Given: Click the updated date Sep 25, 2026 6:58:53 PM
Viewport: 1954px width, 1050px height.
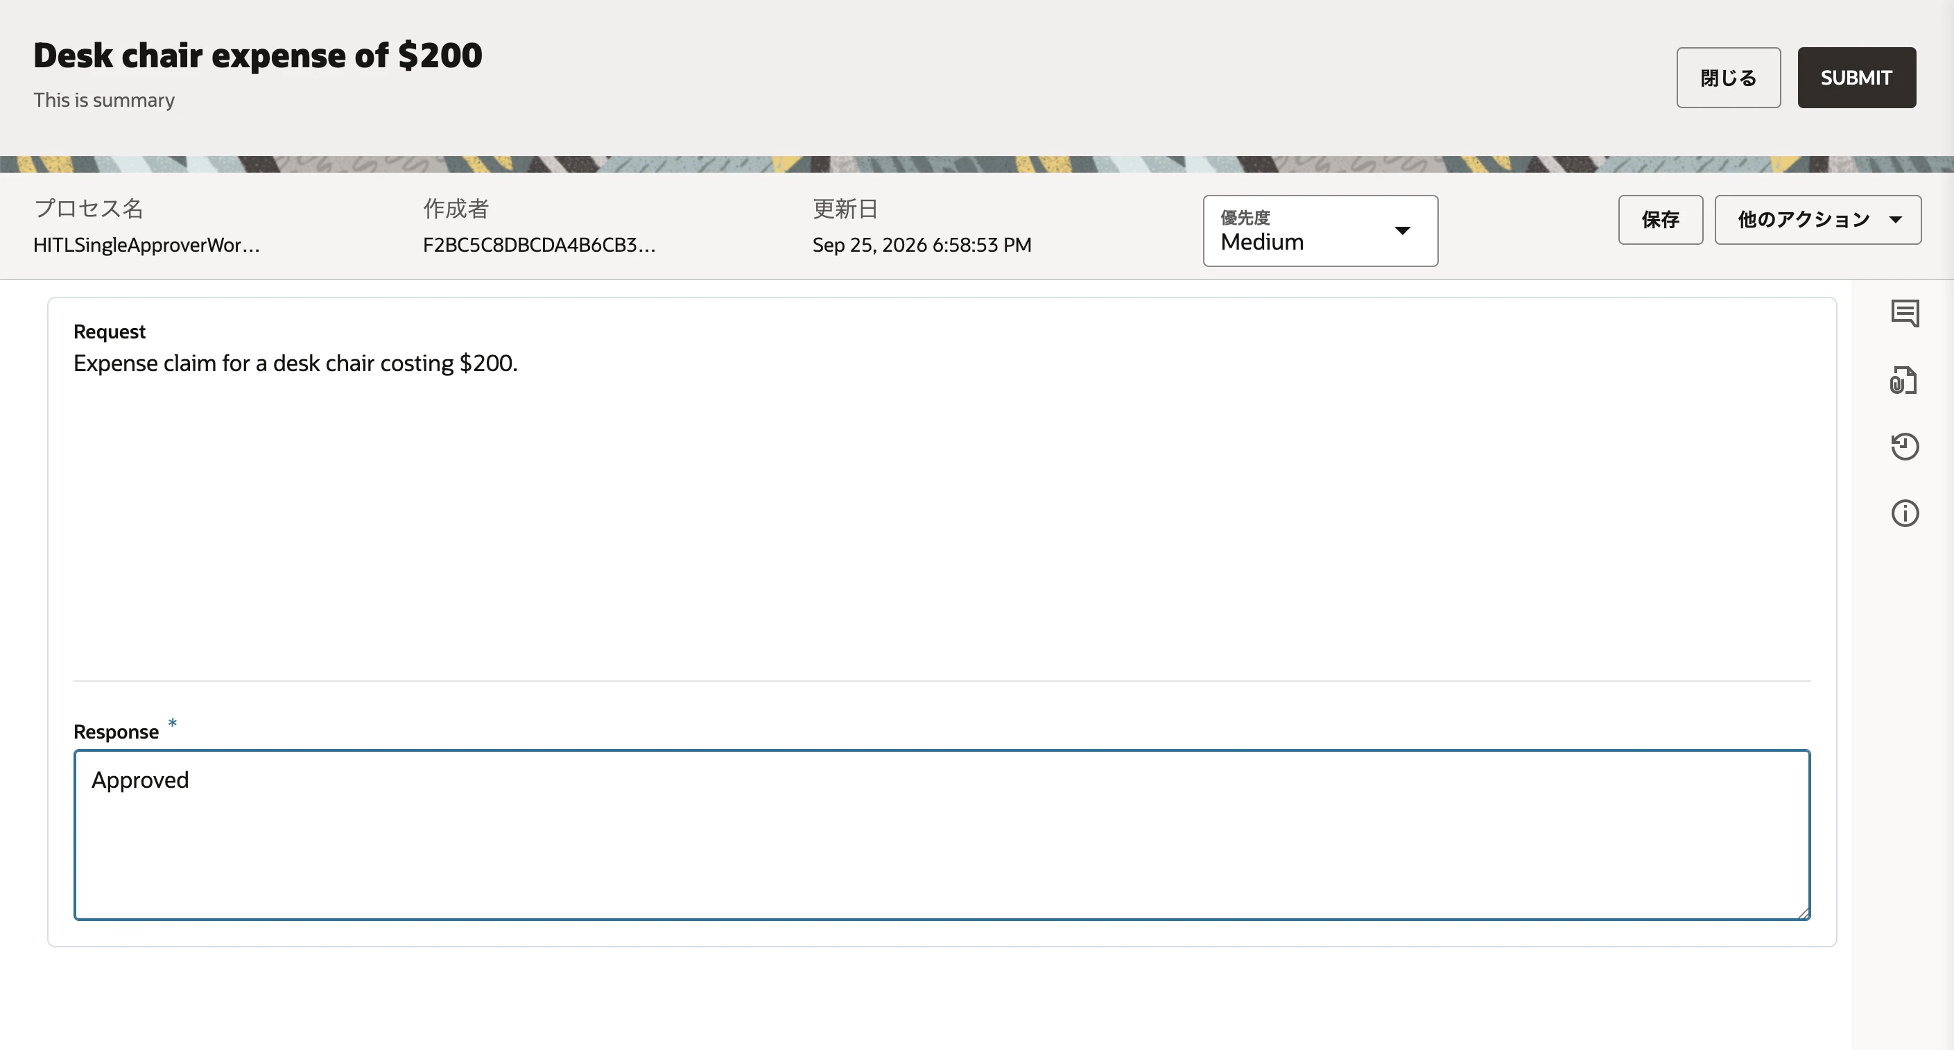Looking at the screenshot, I should pos(922,245).
